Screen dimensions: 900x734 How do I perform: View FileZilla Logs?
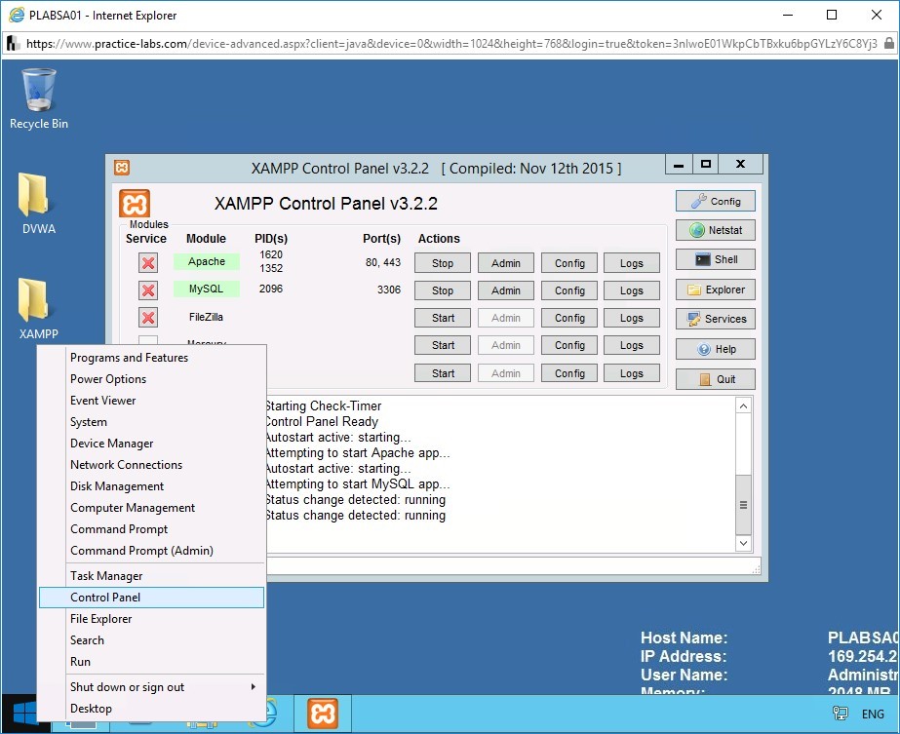(632, 318)
